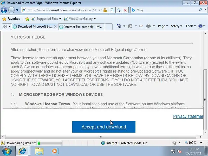208x156 pixels.
Task: Stop loading with the red X icon
Action: click(125, 10)
